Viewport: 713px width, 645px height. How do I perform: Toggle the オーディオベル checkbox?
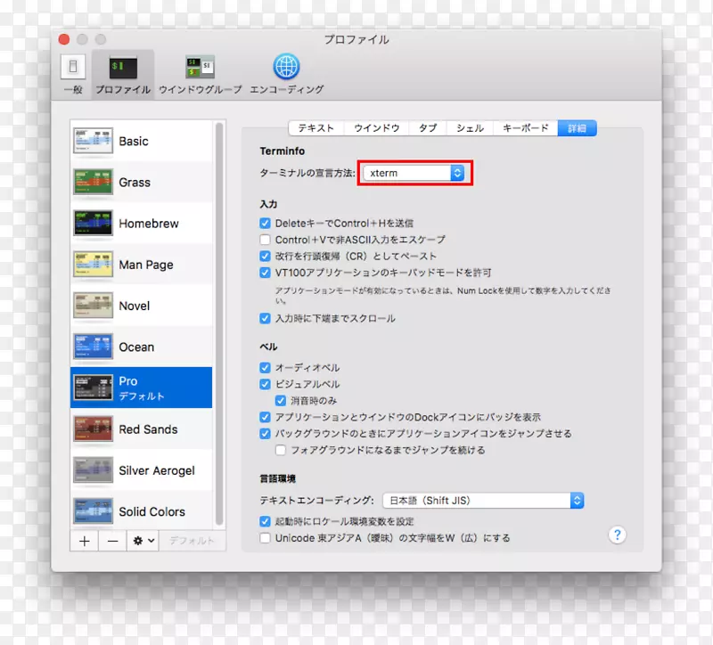tap(265, 368)
